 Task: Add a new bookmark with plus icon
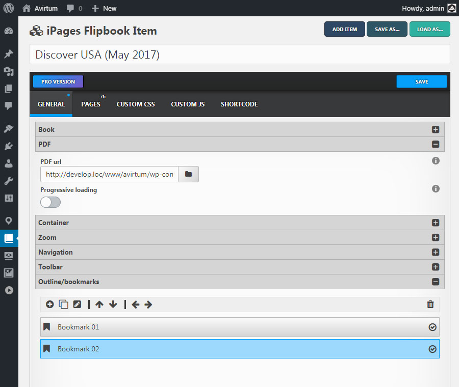pos(50,305)
